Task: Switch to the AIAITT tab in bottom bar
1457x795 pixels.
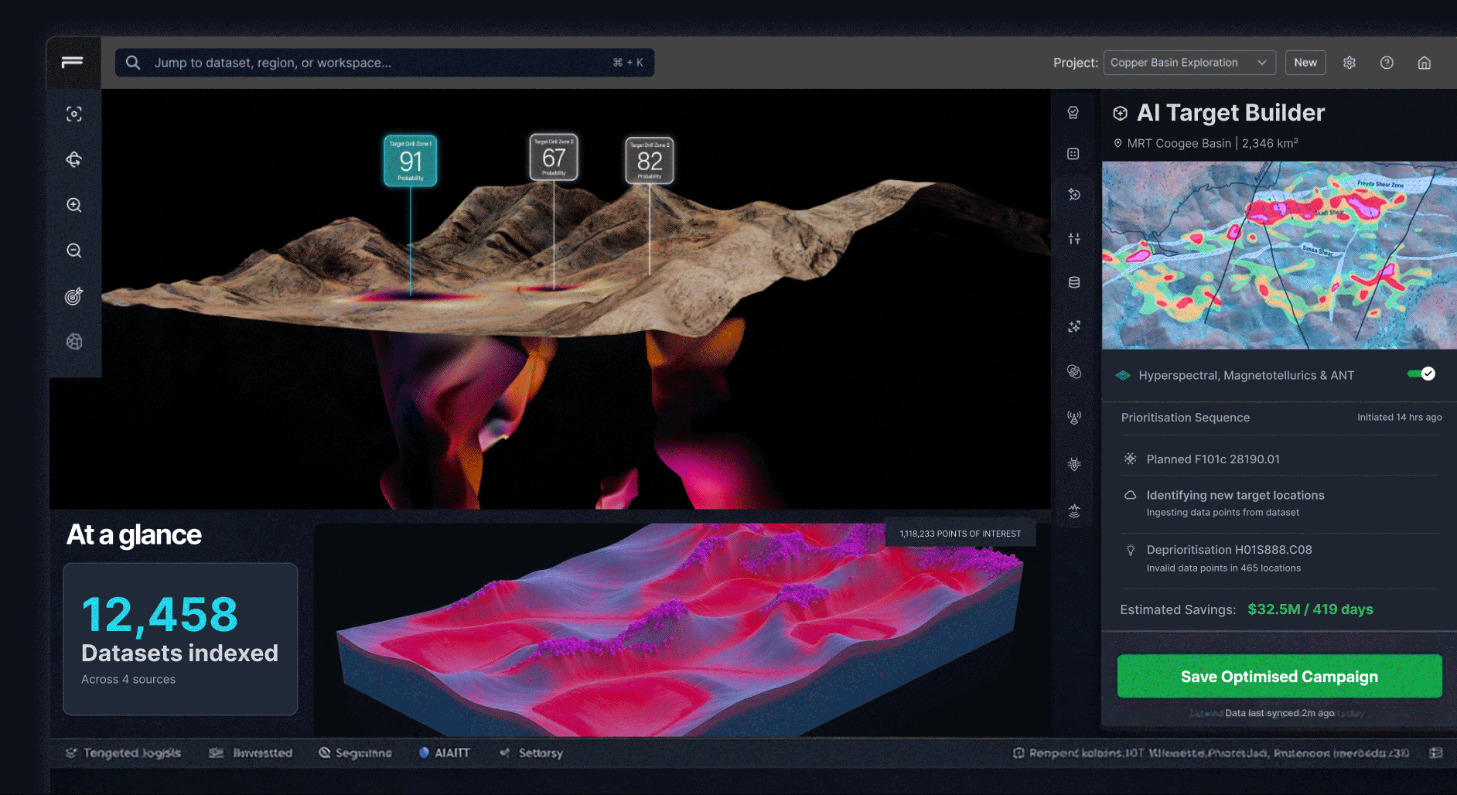Action: coord(445,752)
